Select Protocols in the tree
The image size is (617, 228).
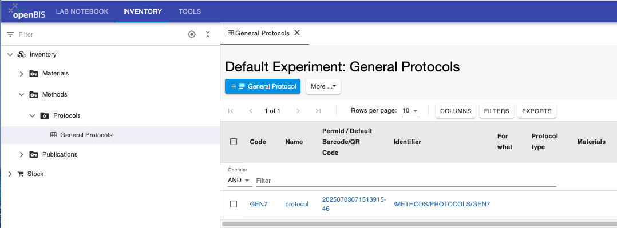click(x=67, y=116)
